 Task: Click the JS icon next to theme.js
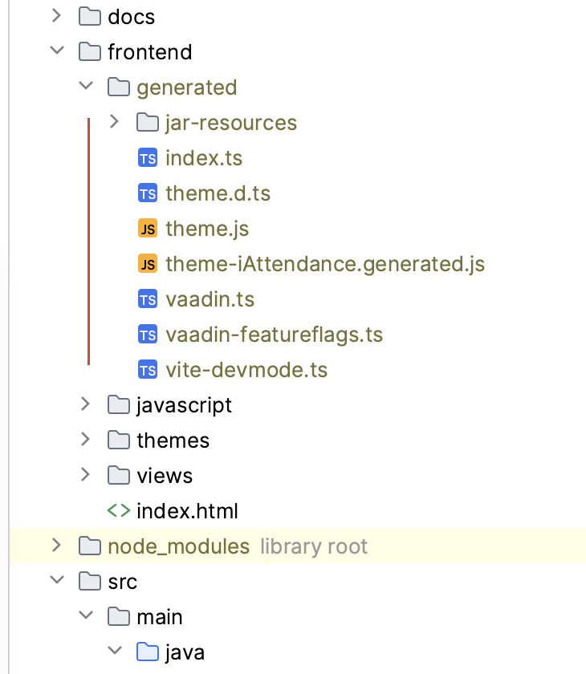tap(148, 229)
